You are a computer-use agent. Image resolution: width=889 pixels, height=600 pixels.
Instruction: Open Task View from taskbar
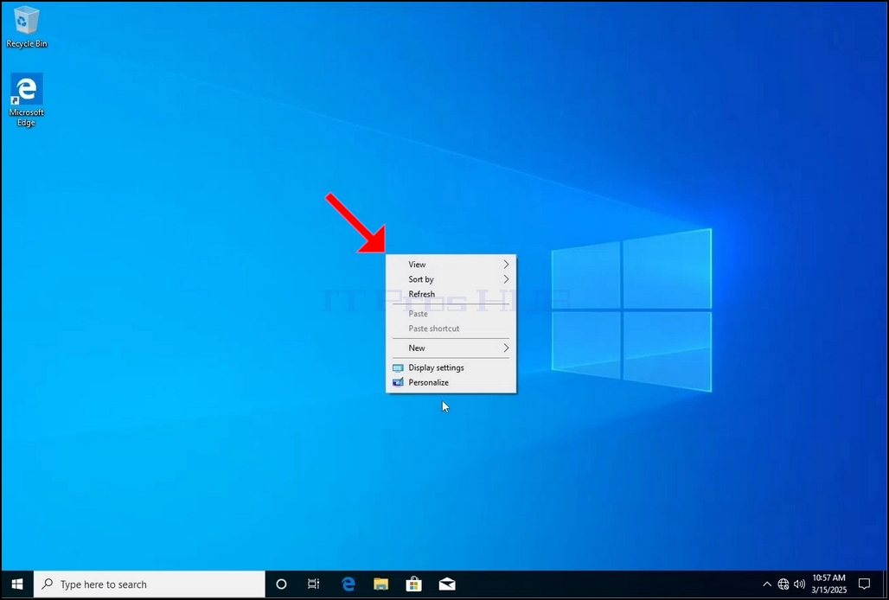tap(314, 584)
